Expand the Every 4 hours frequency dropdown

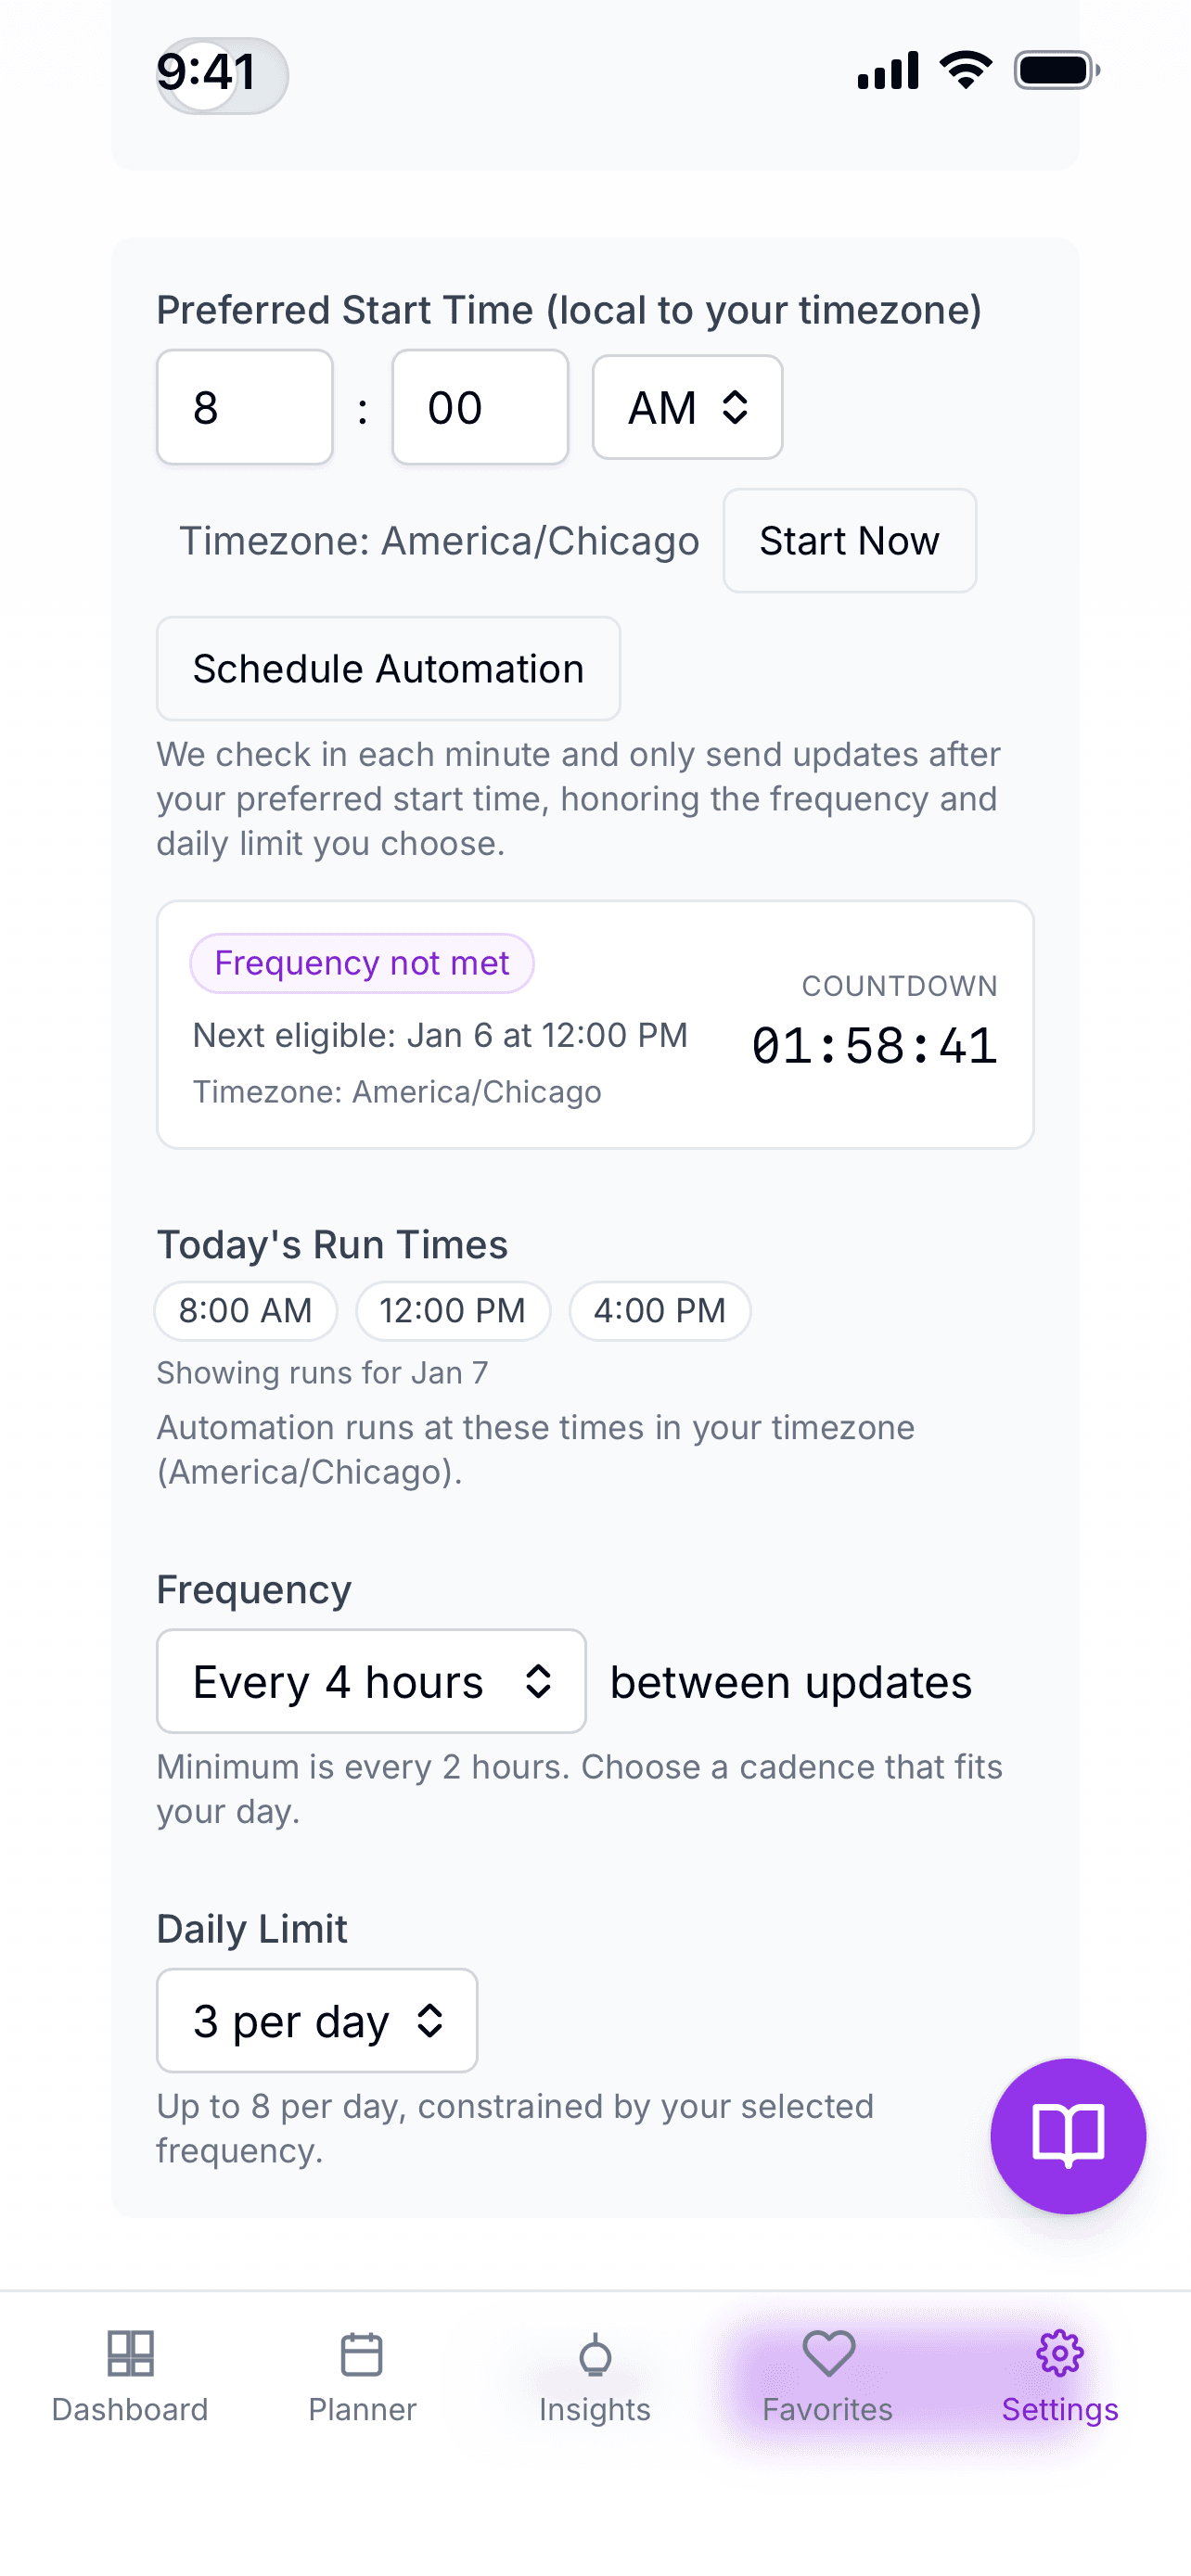coord(371,1681)
